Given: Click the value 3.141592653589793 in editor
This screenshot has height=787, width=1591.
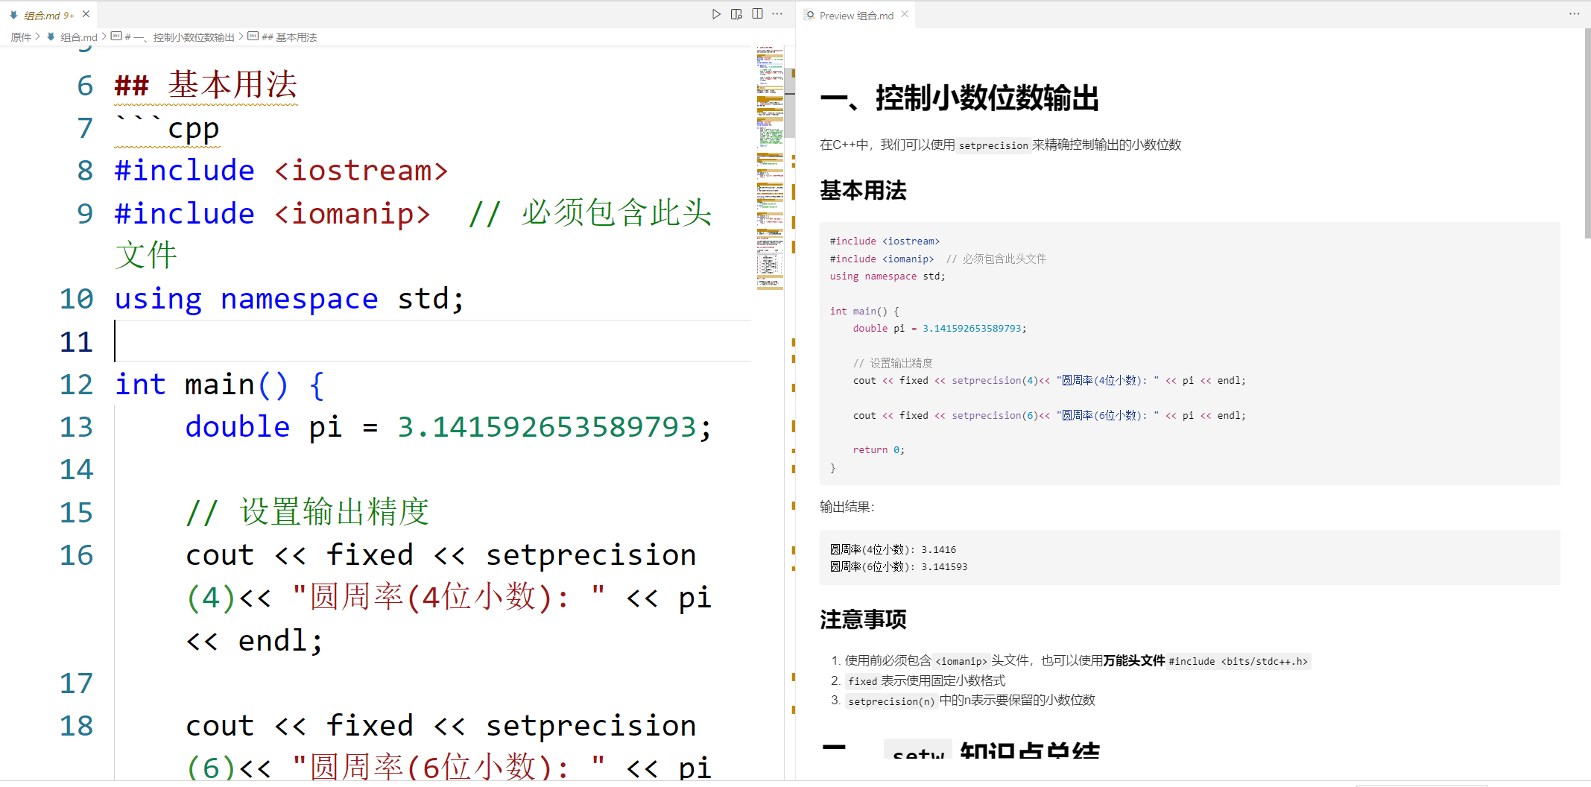Looking at the screenshot, I should [547, 427].
